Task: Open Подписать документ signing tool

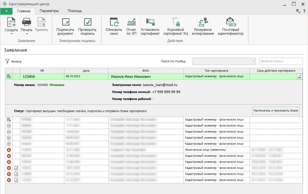Action: 65,22
